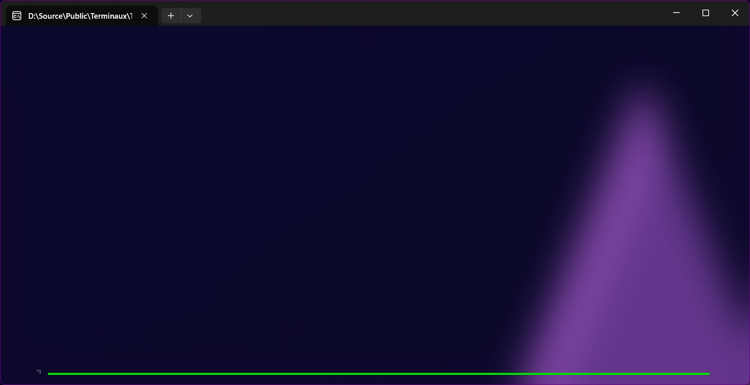Expand the new tab profile dropdown
The height and width of the screenshot is (385, 750).
click(190, 16)
